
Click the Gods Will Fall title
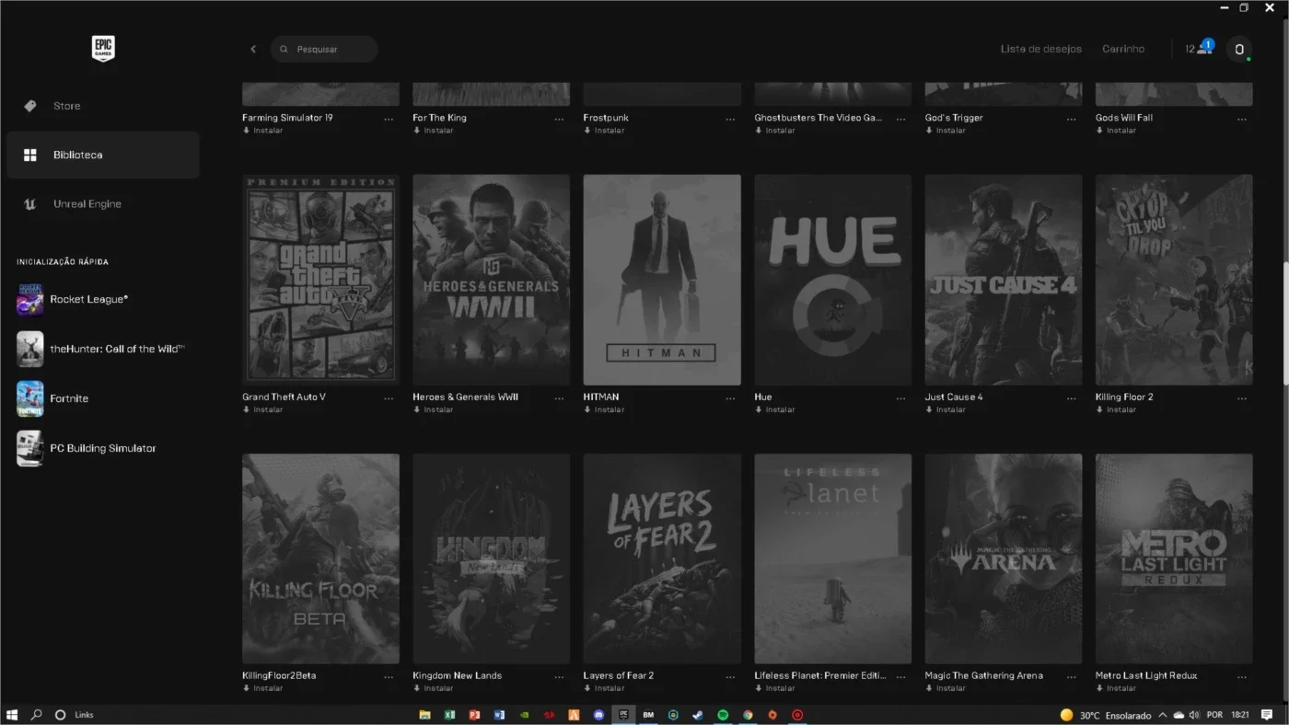1124,118
